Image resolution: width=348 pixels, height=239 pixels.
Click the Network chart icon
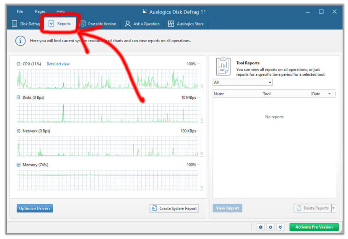tap(19, 131)
